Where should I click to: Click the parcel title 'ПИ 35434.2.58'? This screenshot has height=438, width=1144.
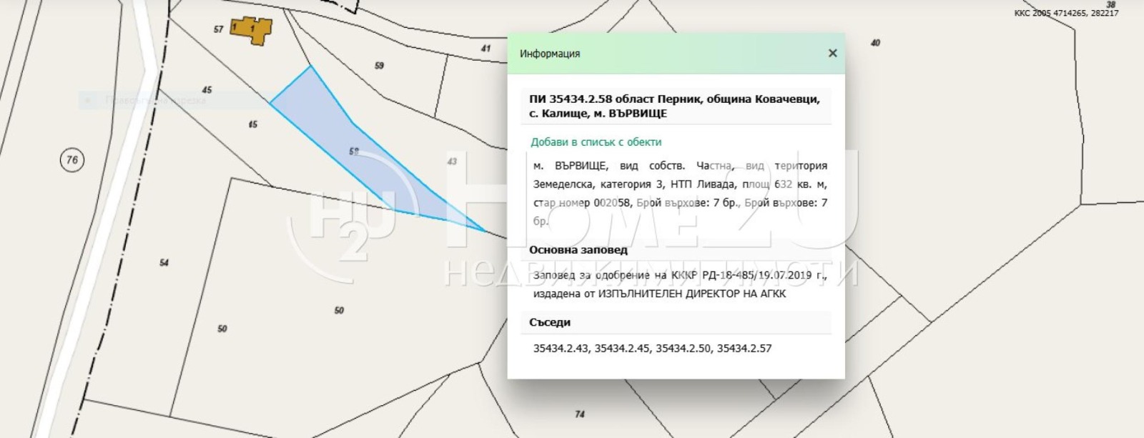(x=571, y=99)
